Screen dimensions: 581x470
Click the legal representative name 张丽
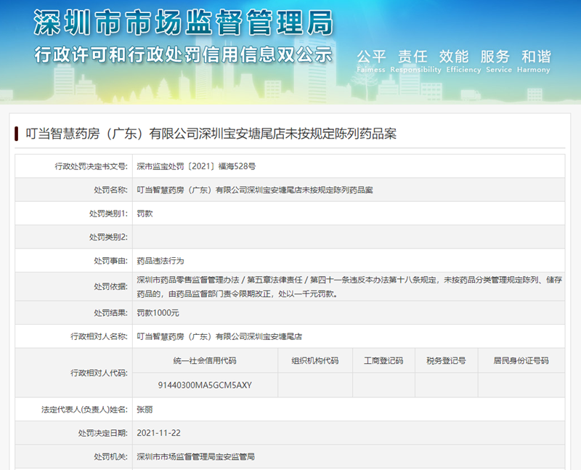pos(145,410)
